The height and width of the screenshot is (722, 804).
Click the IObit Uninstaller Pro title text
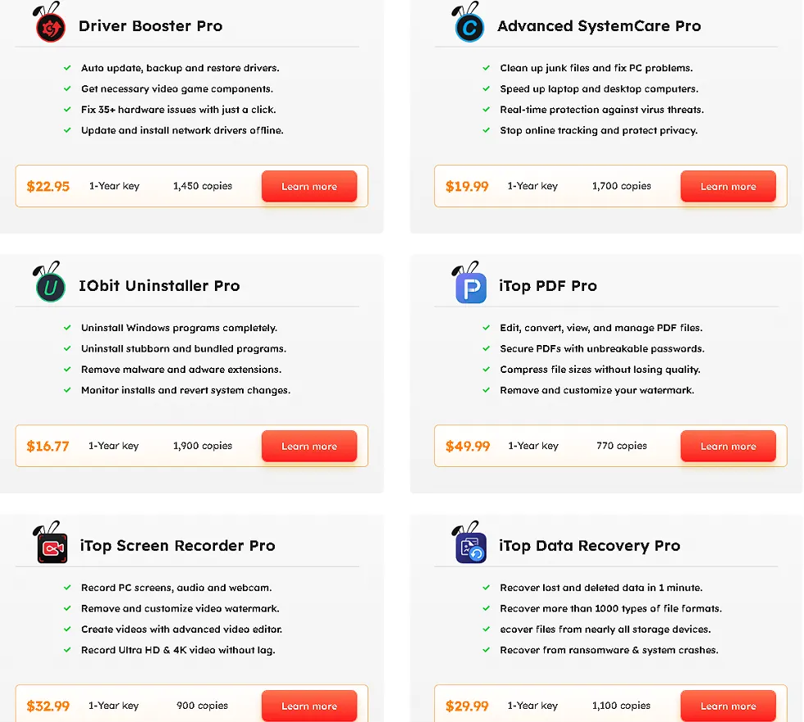coord(159,286)
